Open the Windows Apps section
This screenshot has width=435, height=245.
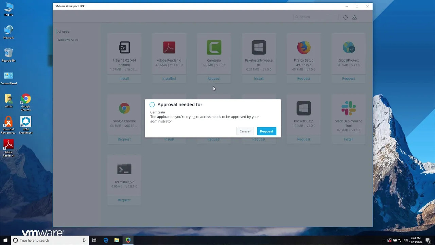click(x=68, y=40)
